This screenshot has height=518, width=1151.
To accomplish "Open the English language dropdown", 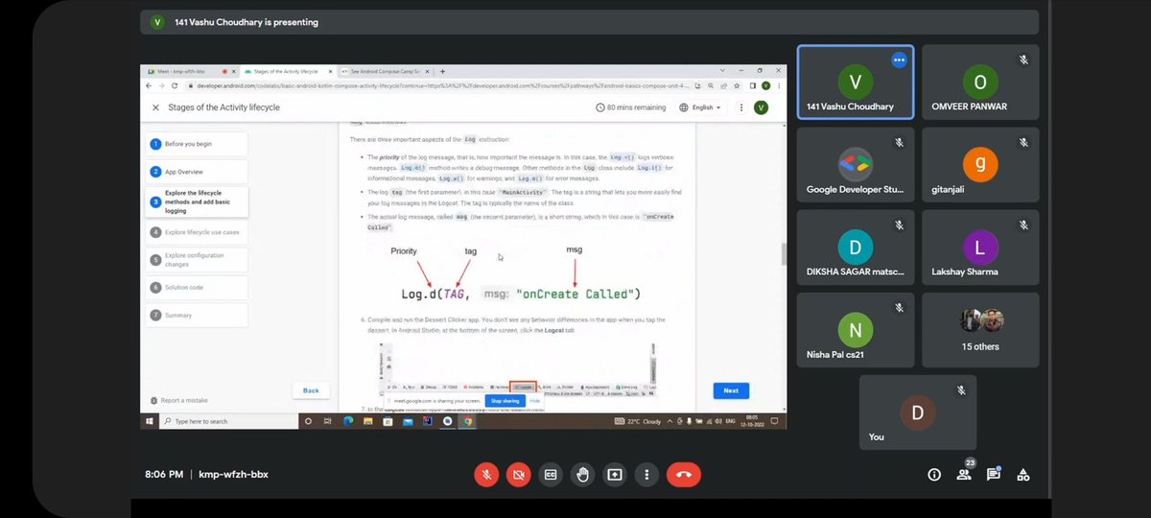I will coord(701,107).
